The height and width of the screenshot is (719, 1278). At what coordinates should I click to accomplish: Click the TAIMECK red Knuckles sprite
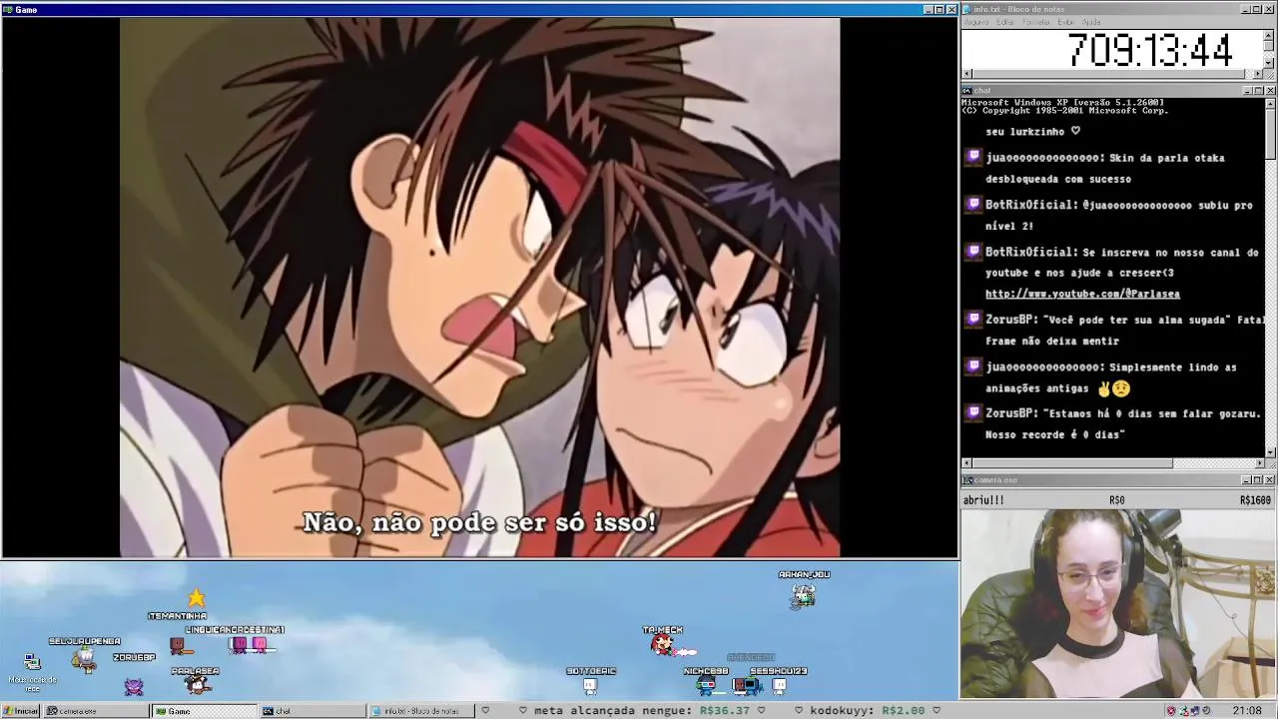(663, 645)
